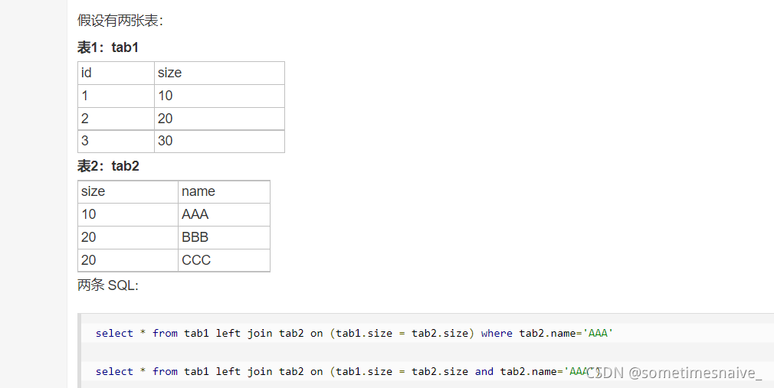This screenshot has width=774, height=388.
Task: Click the name cell "CCC"
Action: 224,260
